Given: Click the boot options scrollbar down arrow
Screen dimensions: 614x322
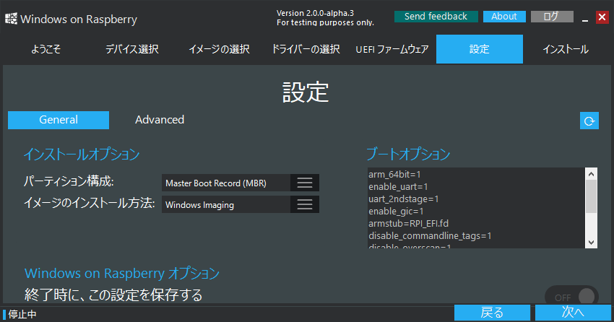Looking at the screenshot, I should click(x=591, y=242).
